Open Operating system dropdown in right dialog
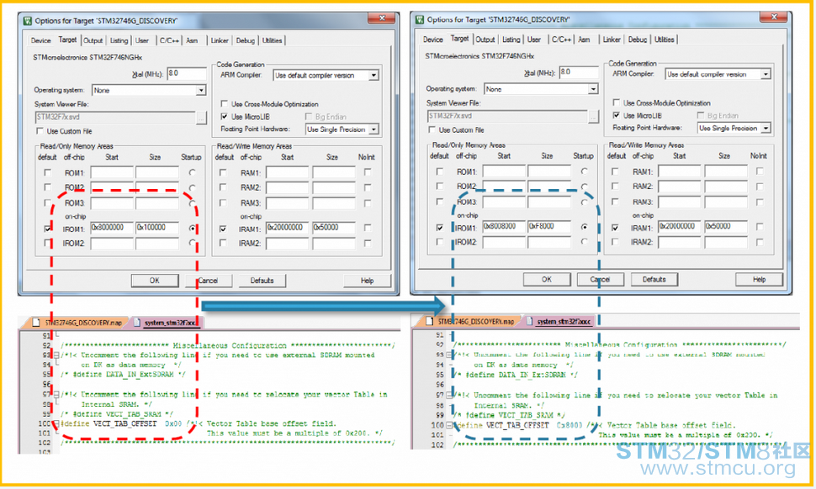Image resolution: width=816 pixels, height=489 pixels. [x=593, y=89]
